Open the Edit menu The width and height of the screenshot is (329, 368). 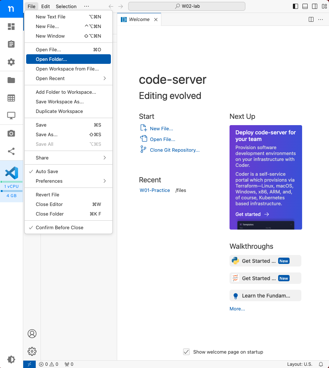click(45, 6)
